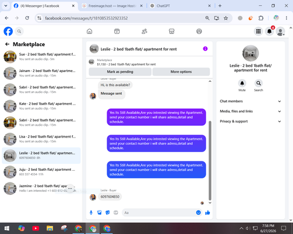
Task: Select the Leslie conversation in list
Action: pyautogui.click(x=41, y=156)
